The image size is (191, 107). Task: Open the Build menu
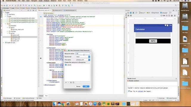pyautogui.click(x=60, y=1)
